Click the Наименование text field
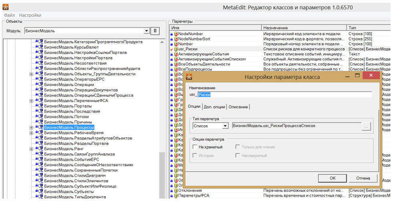 [280, 95]
